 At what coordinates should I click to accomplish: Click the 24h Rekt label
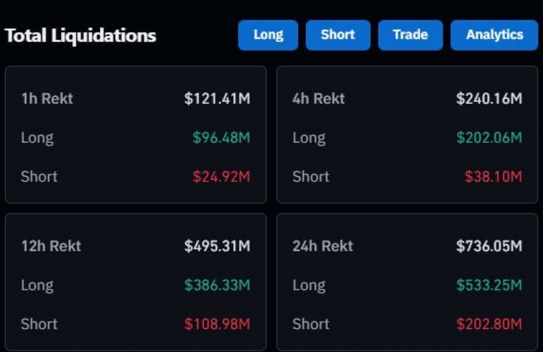click(x=323, y=246)
